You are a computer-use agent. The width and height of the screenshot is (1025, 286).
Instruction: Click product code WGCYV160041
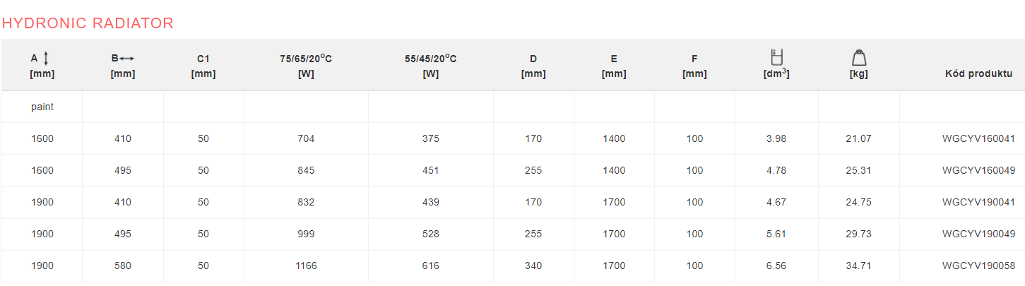[x=978, y=138]
